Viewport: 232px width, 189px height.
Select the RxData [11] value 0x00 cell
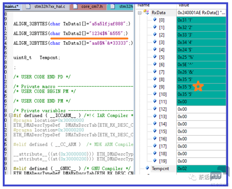[201, 102]
